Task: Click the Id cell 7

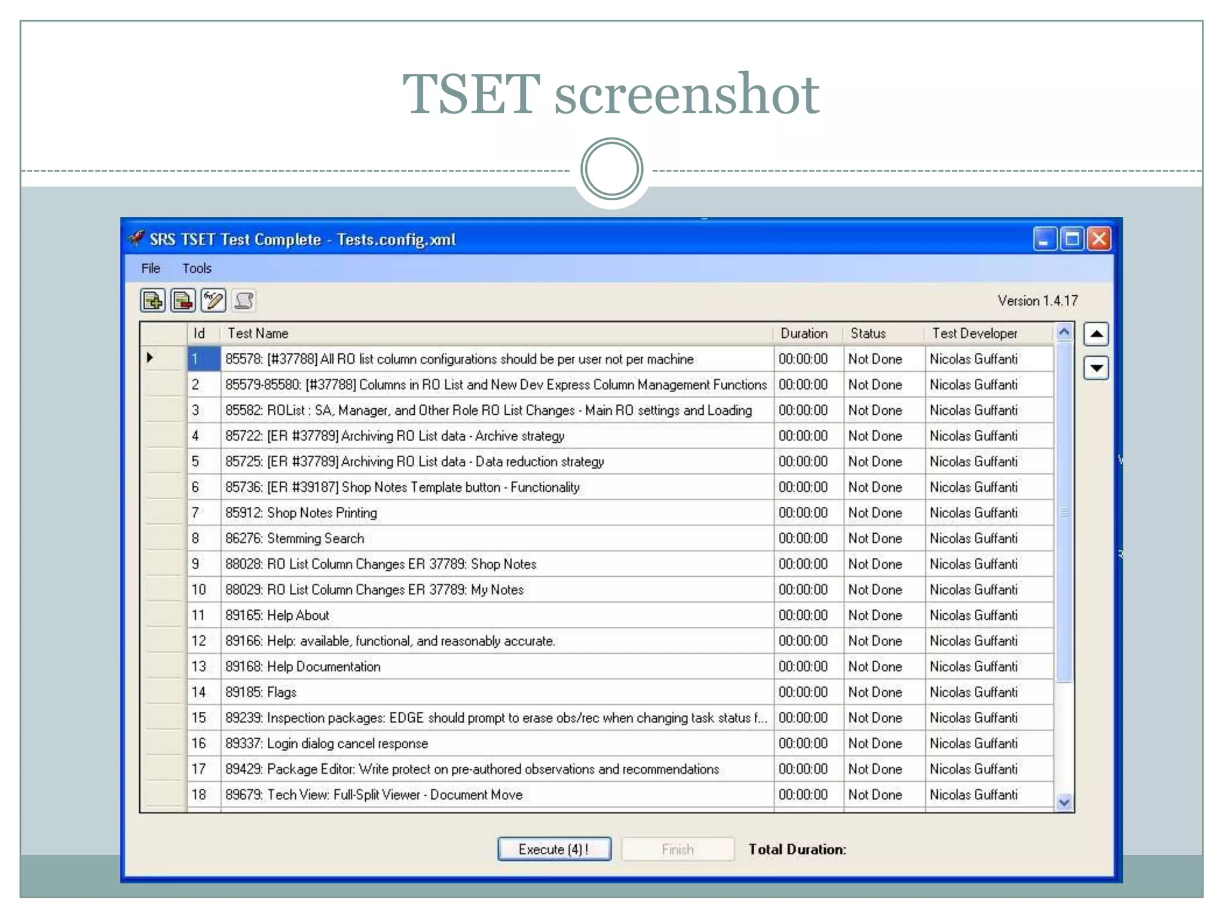Action: pos(204,513)
